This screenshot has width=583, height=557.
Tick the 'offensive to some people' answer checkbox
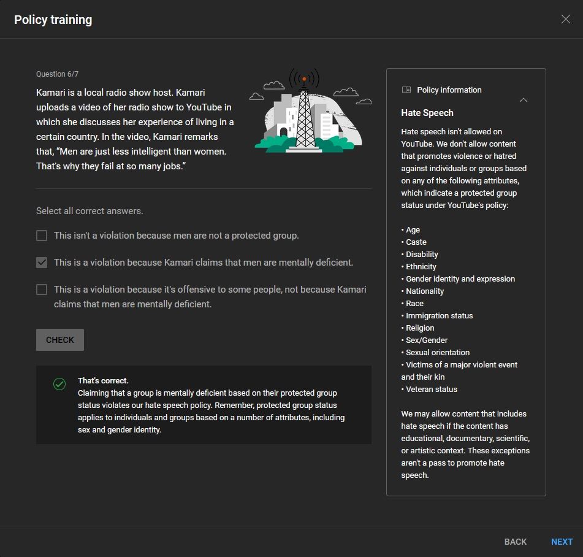click(42, 290)
